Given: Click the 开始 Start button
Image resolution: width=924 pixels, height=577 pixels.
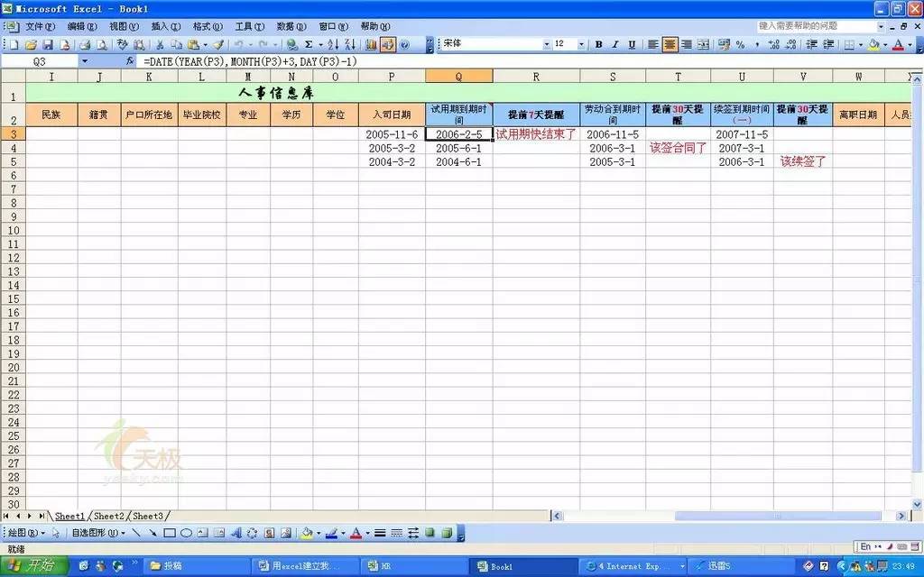Looking at the screenshot, I should (x=32, y=566).
